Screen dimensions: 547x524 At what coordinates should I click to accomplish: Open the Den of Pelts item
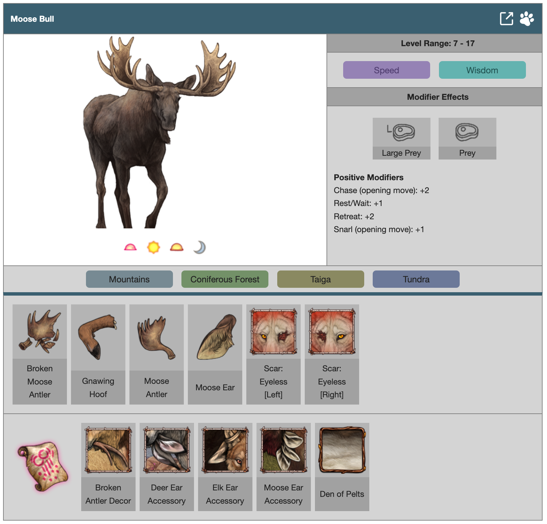pyautogui.click(x=342, y=466)
